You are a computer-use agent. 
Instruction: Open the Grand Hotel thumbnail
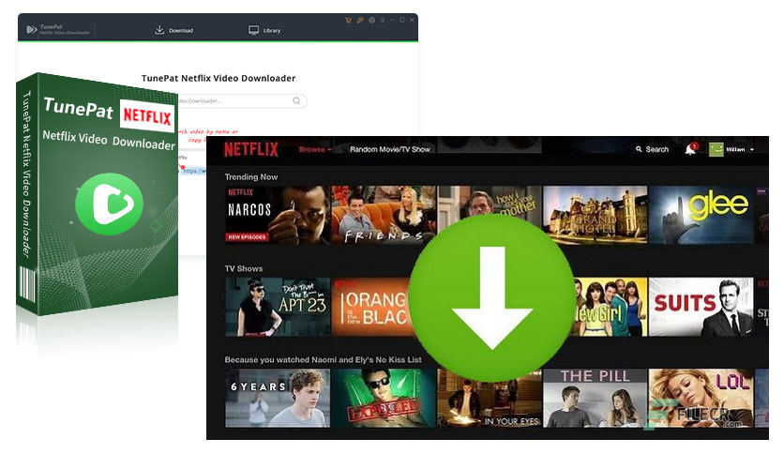click(x=595, y=215)
